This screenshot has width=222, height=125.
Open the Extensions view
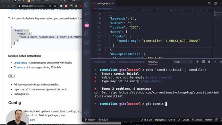86,43
